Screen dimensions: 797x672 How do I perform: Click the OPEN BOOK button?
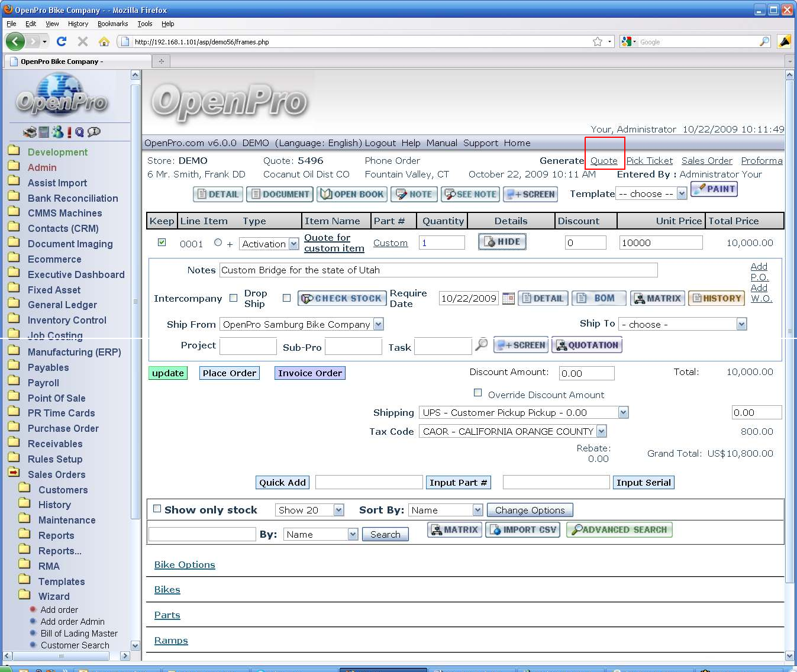point(352,194)
